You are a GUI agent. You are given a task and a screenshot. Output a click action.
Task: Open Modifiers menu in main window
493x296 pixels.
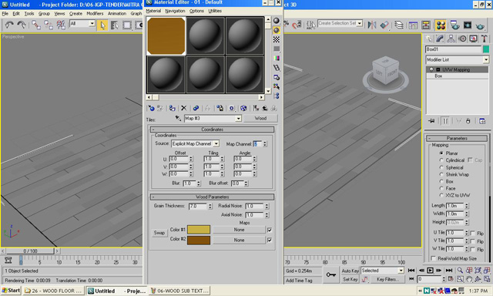point(95,14)
